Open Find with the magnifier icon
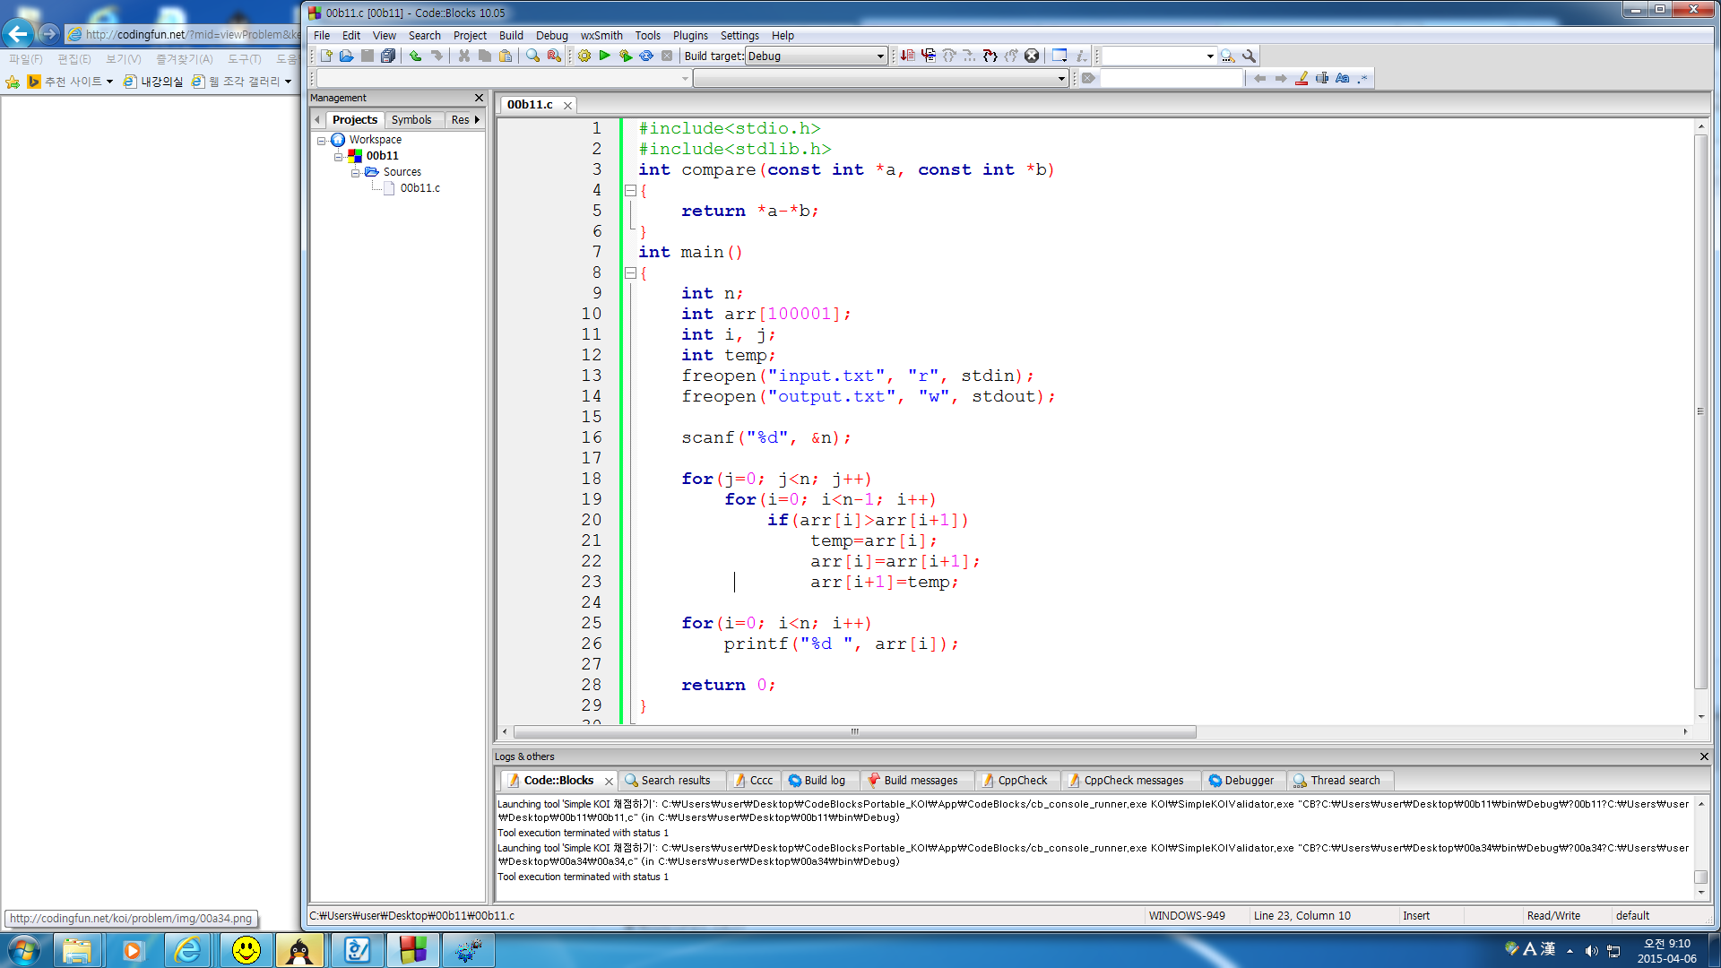The width and height of the screenshot is (1721, 968). pos(533,56)
